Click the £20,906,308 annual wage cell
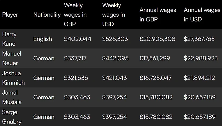222x126 pixels. click(157, 39)
